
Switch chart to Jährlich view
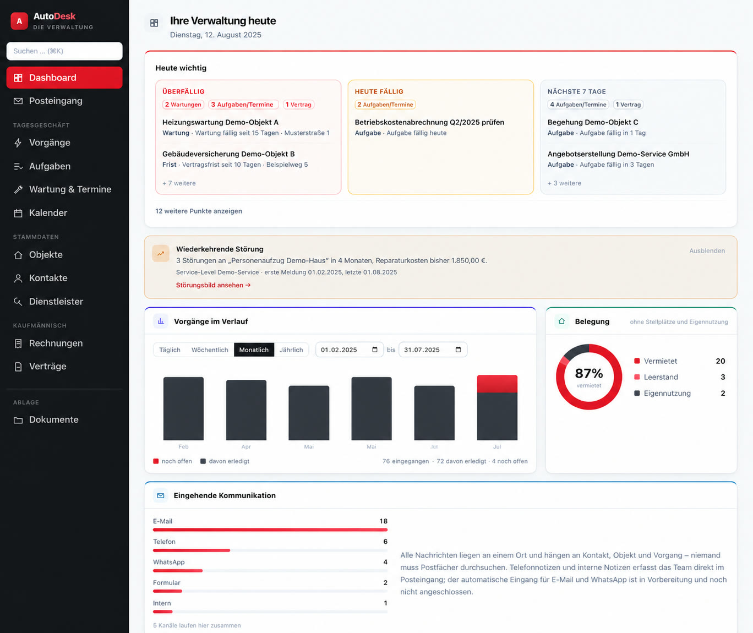[x=291, y=350]
